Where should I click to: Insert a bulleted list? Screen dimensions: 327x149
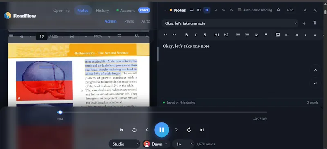pyautogui.click(x=238, y=35)
